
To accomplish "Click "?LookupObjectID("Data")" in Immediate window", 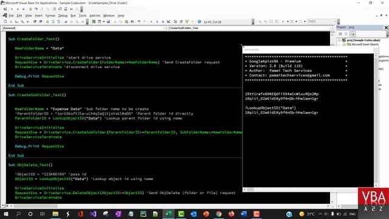I will pos(270,108).
